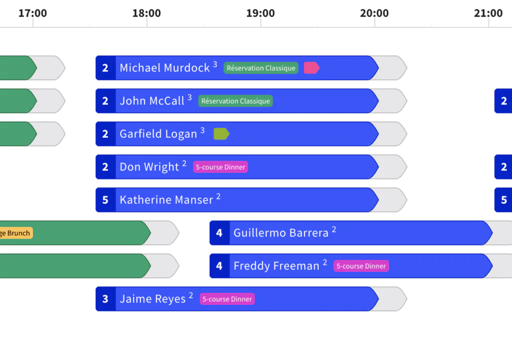Open Katherine Manser reservation by name
The height and width of the screenshot is (342, 512).
click(166, 200)
